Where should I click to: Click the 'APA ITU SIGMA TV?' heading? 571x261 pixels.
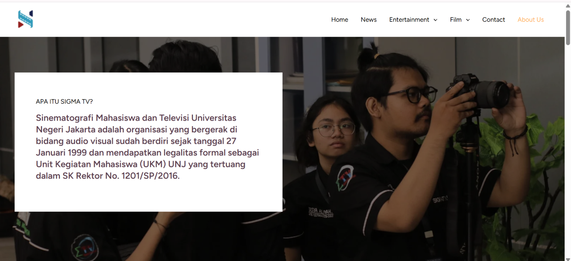(x=64, y=102)
